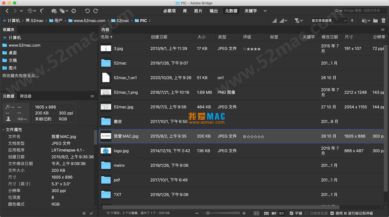Open the batch/stacked files tool menu
The image size is (389, 217).
pos(64,11)
